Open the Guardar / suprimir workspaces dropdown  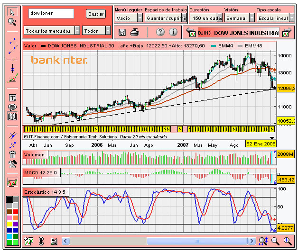pos(166,18)
